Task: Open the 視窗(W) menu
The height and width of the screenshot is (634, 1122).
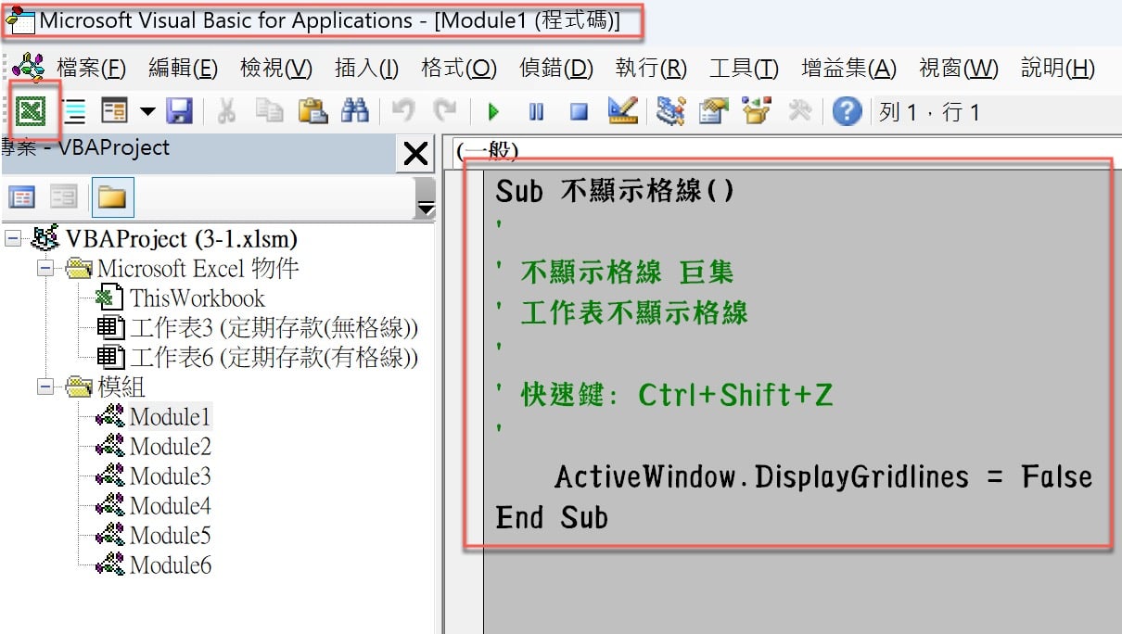Action: coord(959,69)
